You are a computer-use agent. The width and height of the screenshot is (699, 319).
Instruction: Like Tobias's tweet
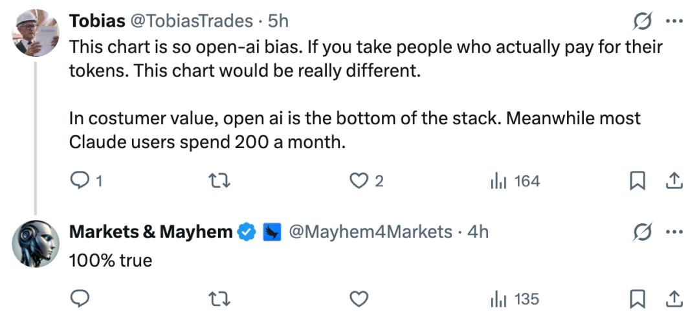coord(359,181)
